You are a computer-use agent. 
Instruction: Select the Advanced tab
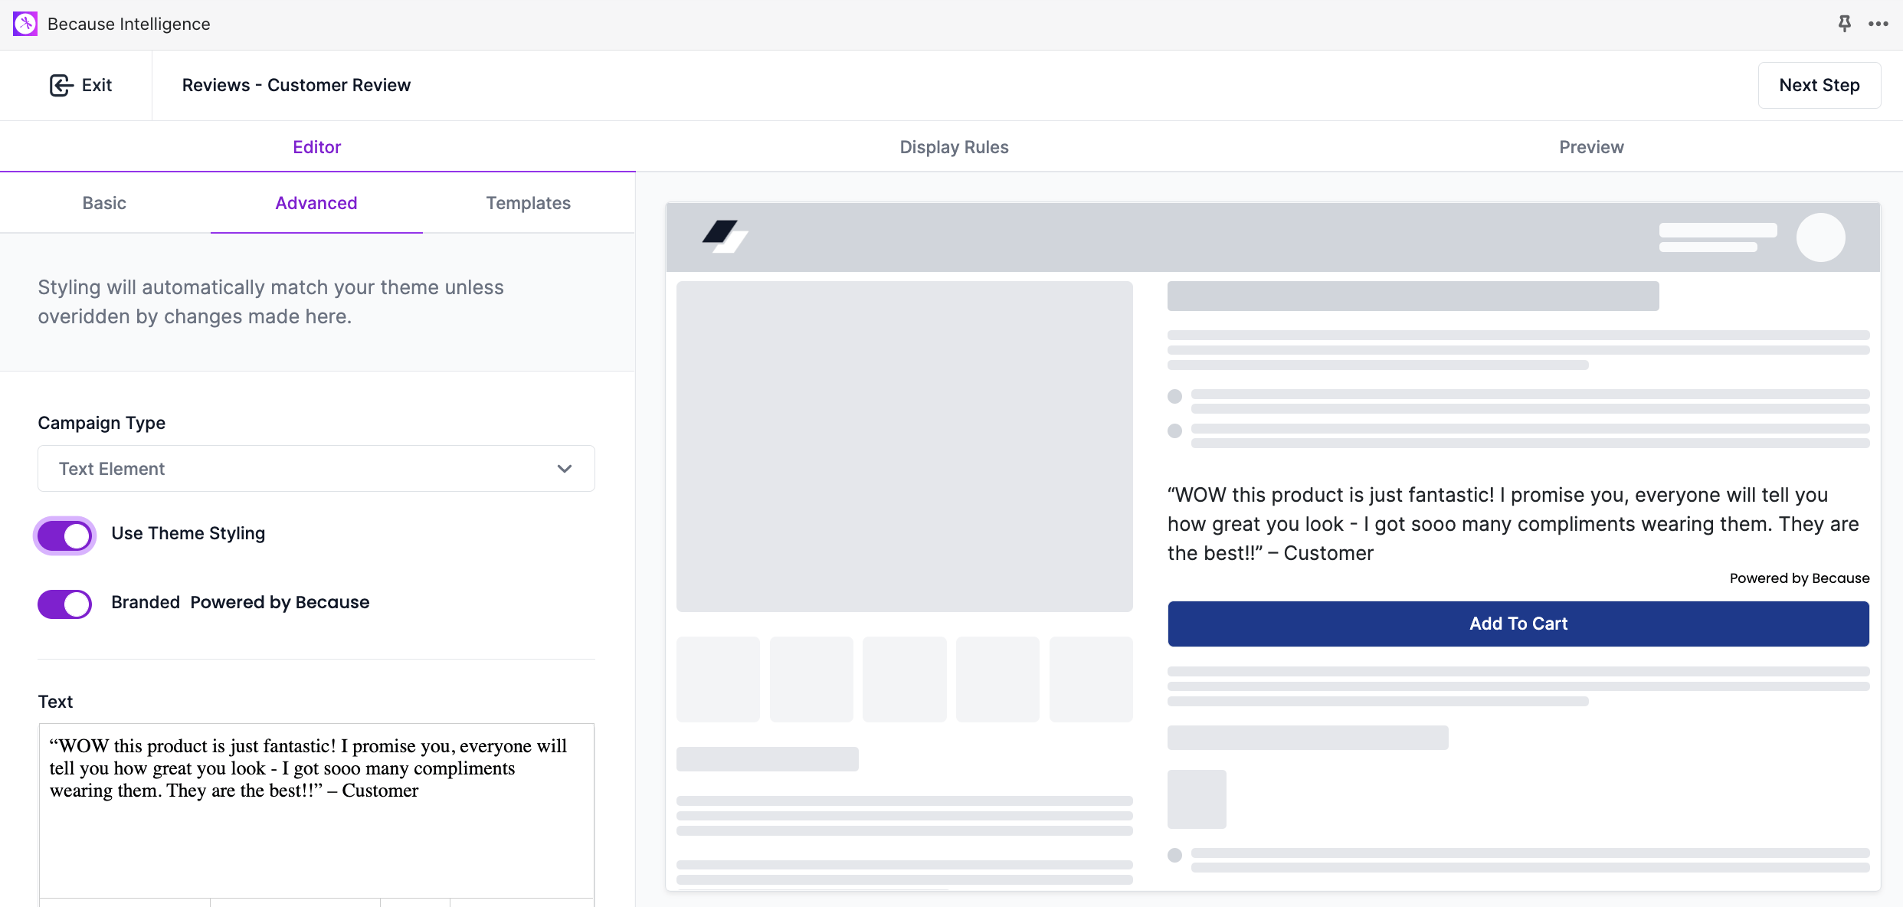[x=316, y=203]
